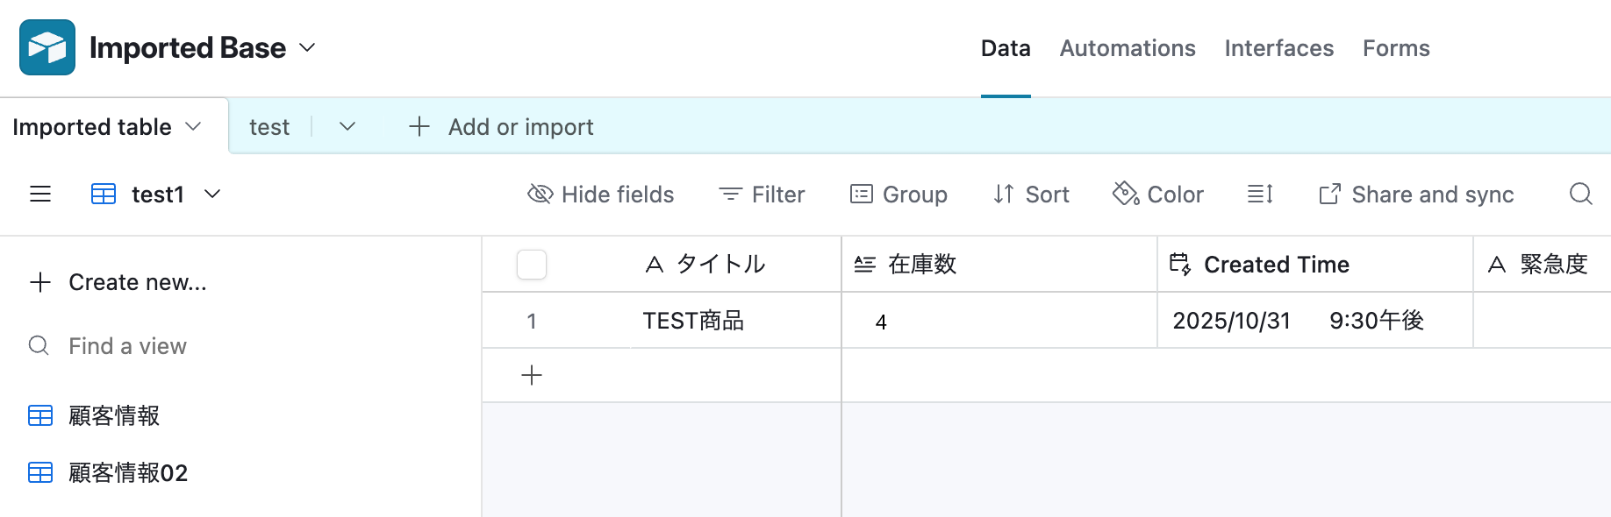Add a new row with plus icon
This screenshot has height=517, width=1611.
pyautogui.click(x=532, y=376)
